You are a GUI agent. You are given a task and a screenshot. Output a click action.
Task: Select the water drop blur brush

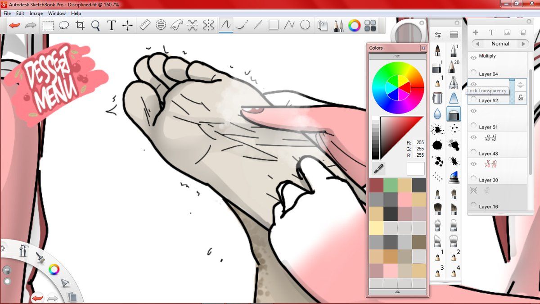(x=437, y=114)
